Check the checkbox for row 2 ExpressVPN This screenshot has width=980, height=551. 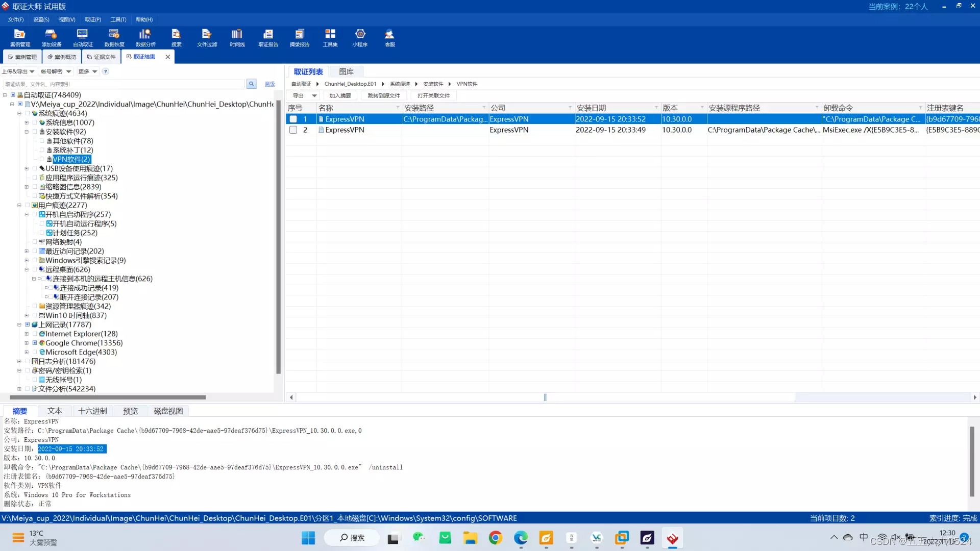[293, 130]
